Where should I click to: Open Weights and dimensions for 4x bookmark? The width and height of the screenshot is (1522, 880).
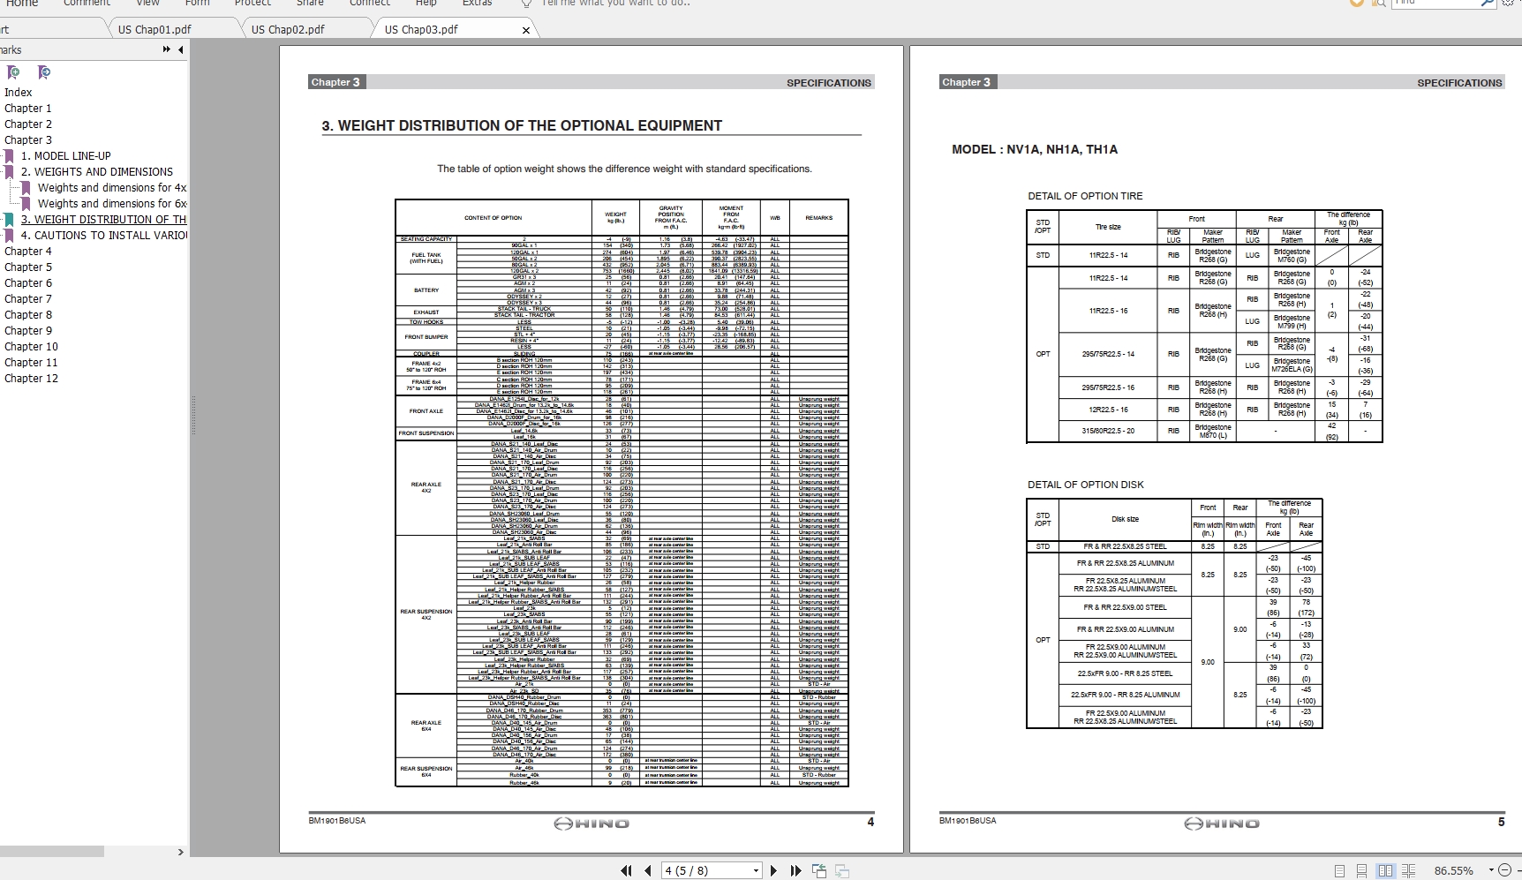pos(112,188)
